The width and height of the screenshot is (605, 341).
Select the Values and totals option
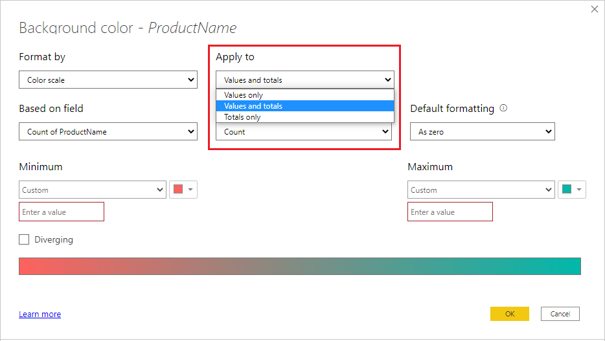click(x=305, y=106)
